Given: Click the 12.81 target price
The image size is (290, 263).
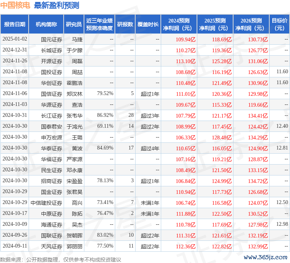Looking at the screenshot, I should pyautogui.click(x=282, y=148).
